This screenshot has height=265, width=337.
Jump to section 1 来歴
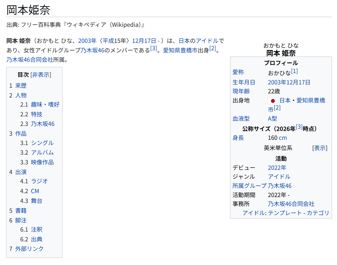[21, 86]
